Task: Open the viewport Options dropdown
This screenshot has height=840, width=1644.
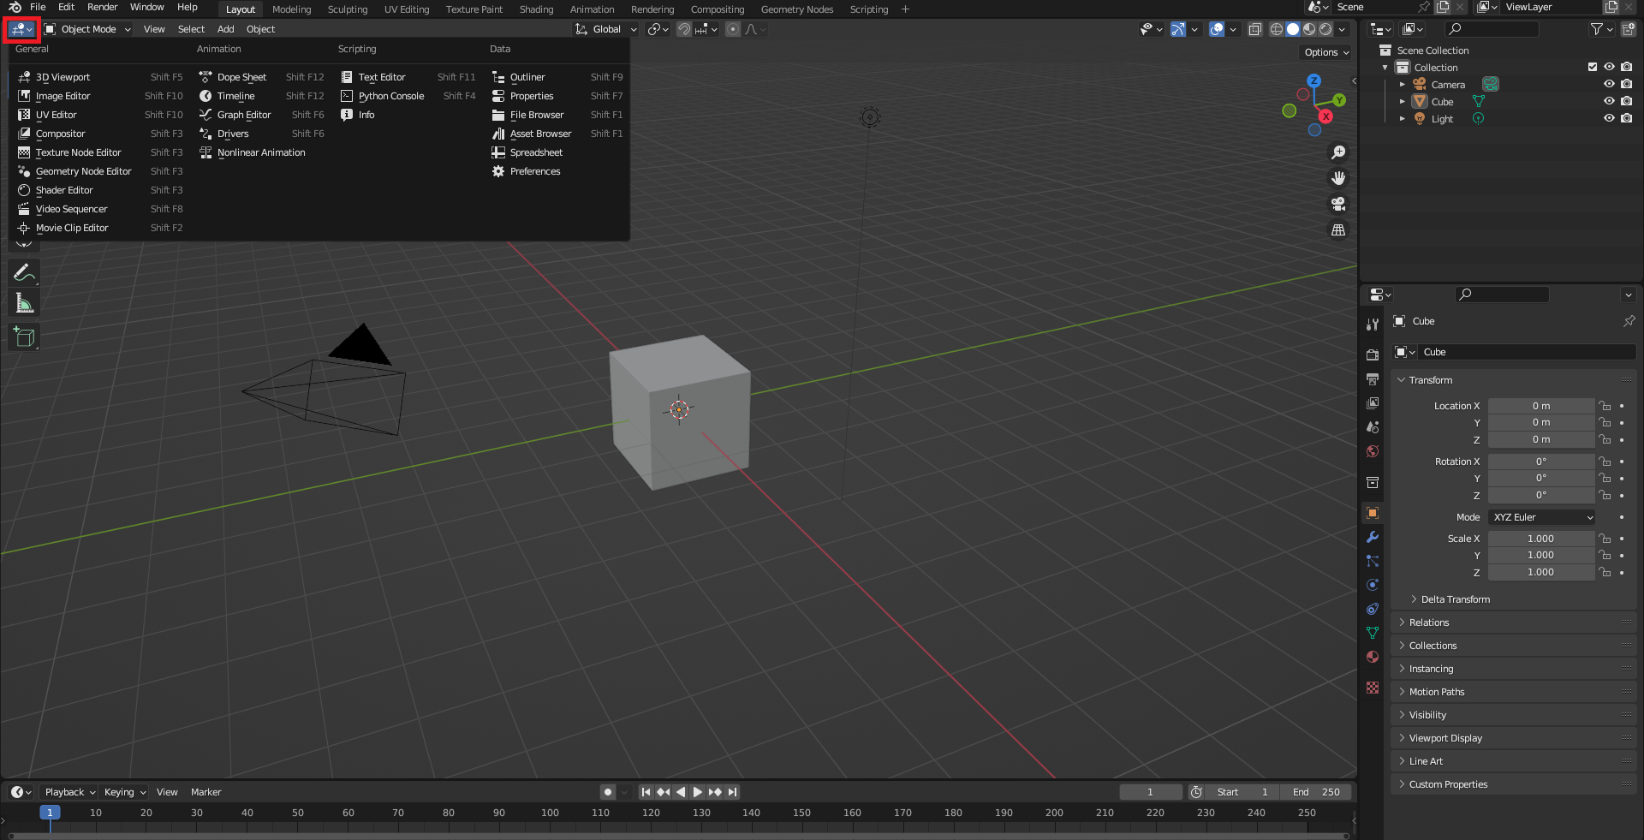Action: pyautogui.click(x=1325, y=52)
